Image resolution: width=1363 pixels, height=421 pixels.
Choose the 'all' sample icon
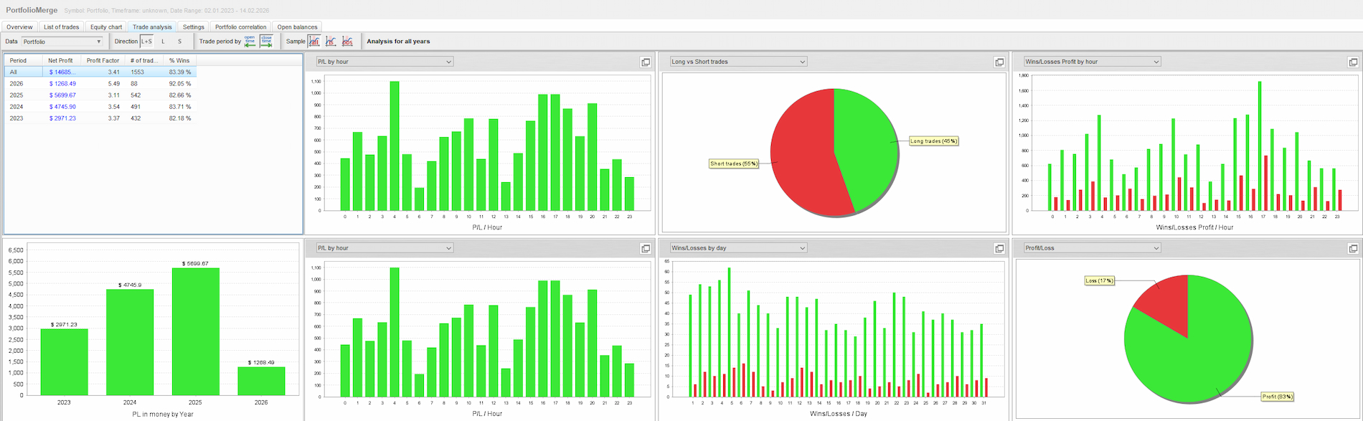point(314,41)
